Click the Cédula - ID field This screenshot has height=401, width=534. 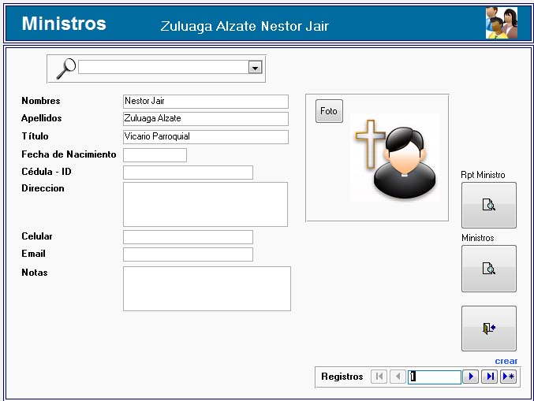pyautogui.click(x=188, y=173)
